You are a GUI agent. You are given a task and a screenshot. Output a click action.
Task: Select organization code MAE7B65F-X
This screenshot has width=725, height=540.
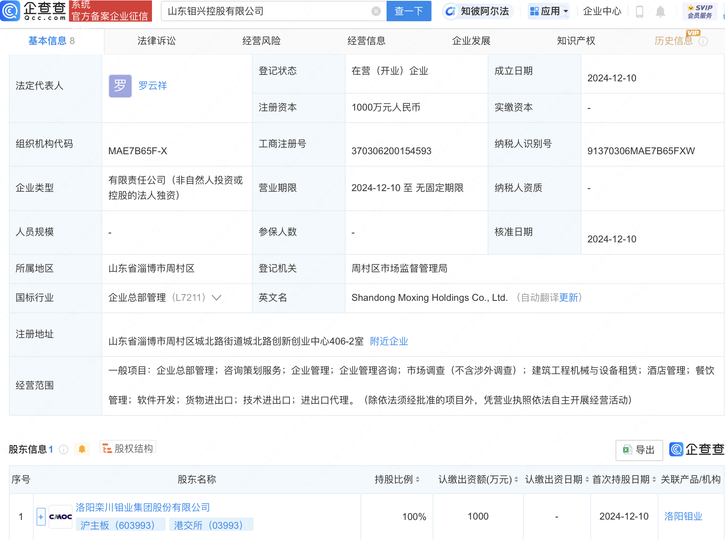(138, 151)
